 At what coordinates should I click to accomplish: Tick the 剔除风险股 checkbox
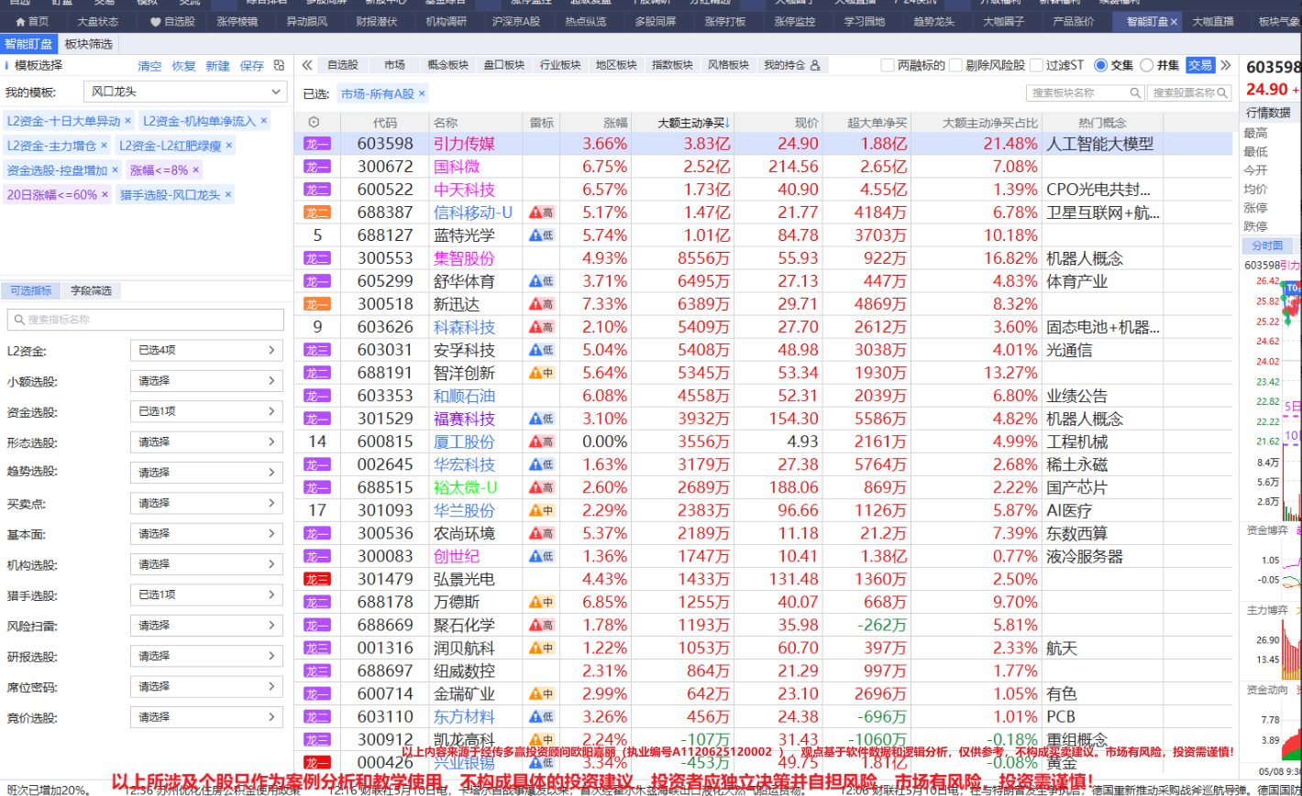tap(955, 65)
